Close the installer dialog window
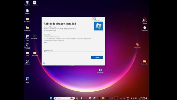This screenshot has height=100, width=177. [103, 19]
